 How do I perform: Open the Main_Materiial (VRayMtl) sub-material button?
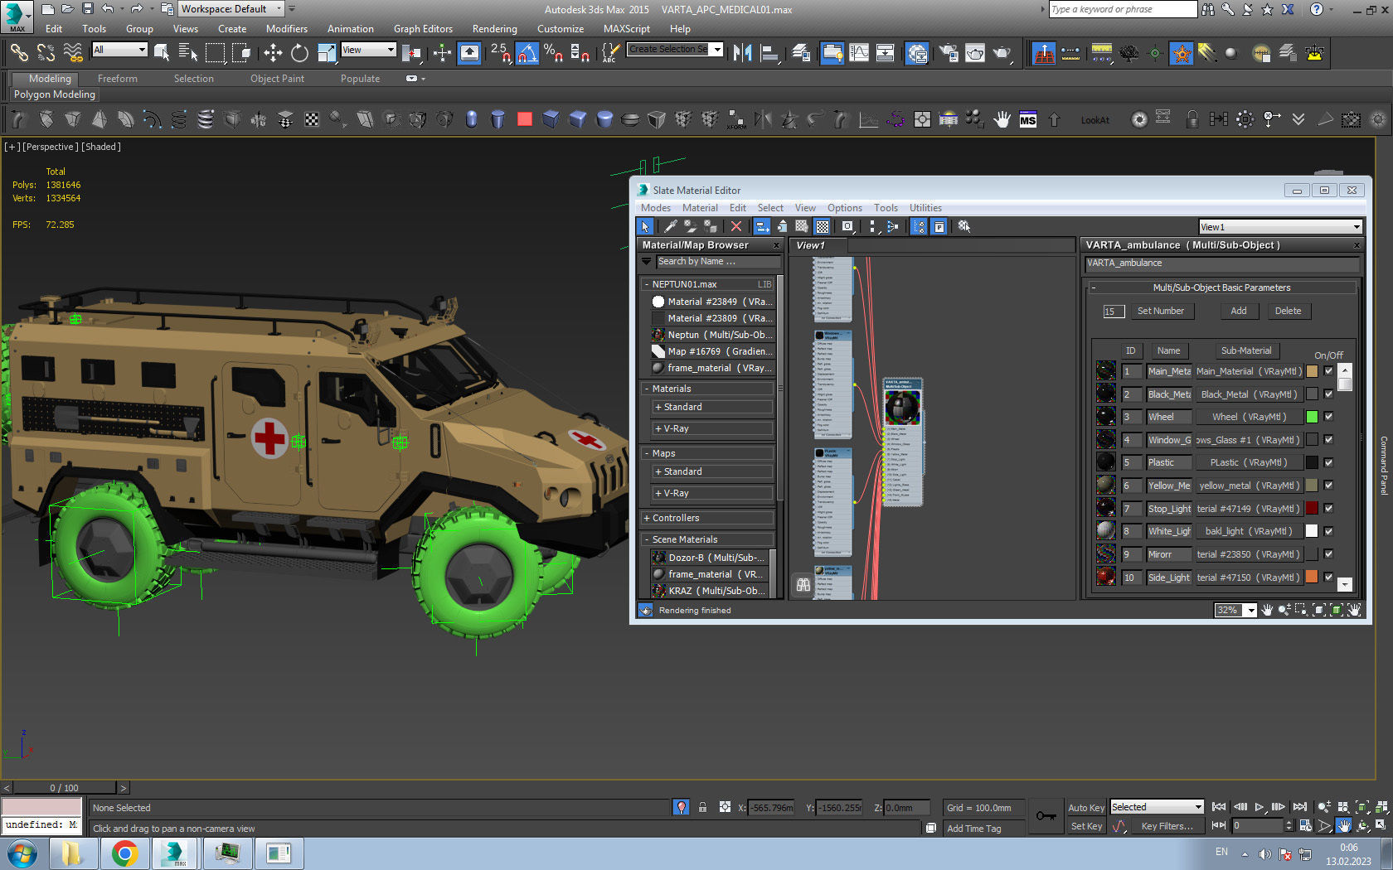point(1249,371)
